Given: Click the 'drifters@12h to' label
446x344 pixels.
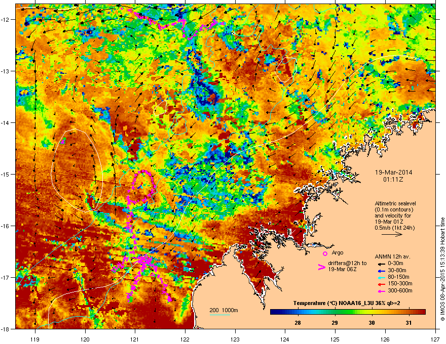Looking at the screenshot, I should 347,263.
